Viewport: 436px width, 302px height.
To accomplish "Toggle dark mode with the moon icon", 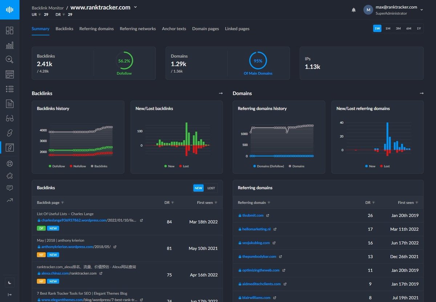I will (10, 282).
